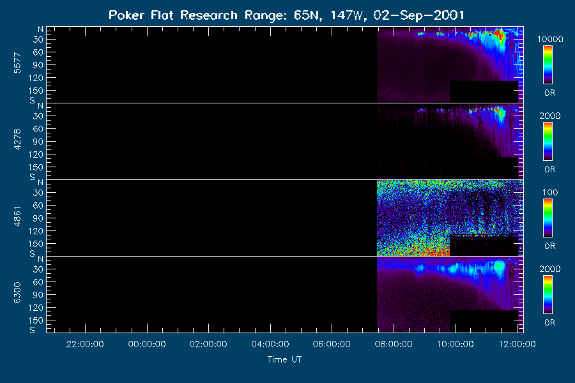Image resolution: width=575 pixels, height=383 pixels.
Task: Click the 'N' label atop the 5577 panel
Action: [x=40, y=29]
